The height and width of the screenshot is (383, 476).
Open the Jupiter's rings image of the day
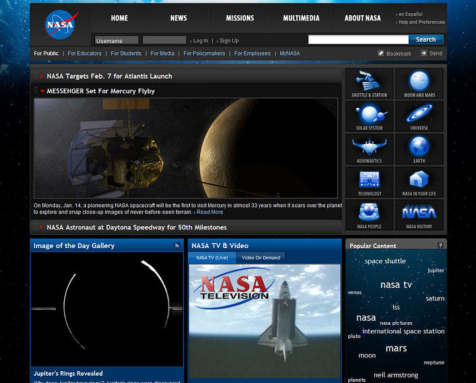[107, 309]
